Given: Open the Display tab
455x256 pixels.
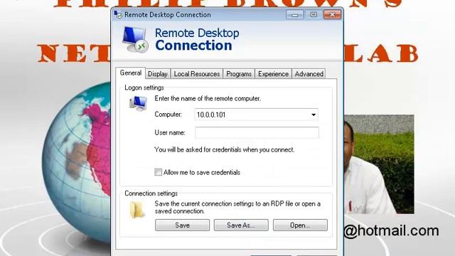Looking at the screenshot, I should 158,74.
